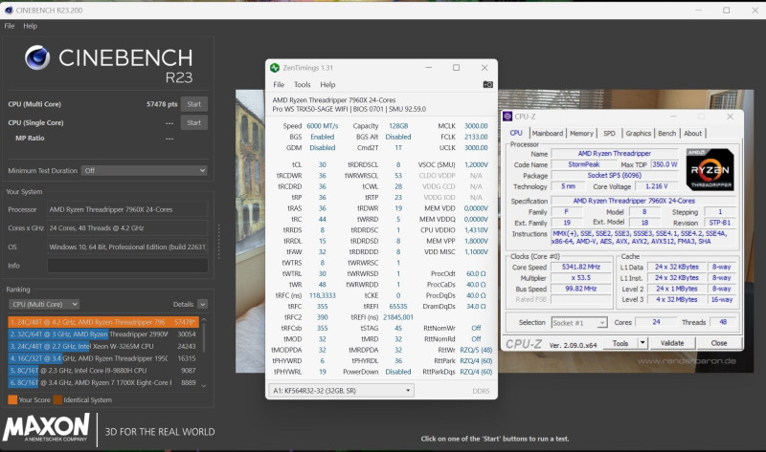Click the ZenTimings screenshot camera icon
766x452 pixels.
(x=487, y=84)
